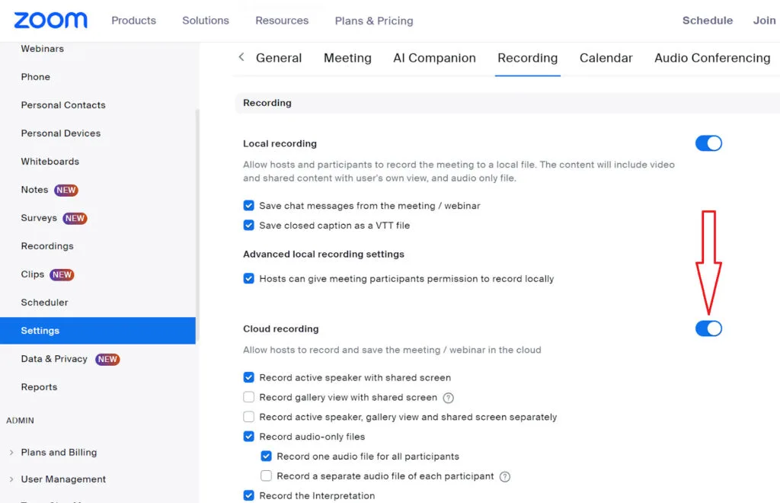This screenshot has width=780, height=503.
Task: Switch to the AI Companion tab
Action: (x=434, y=58)
